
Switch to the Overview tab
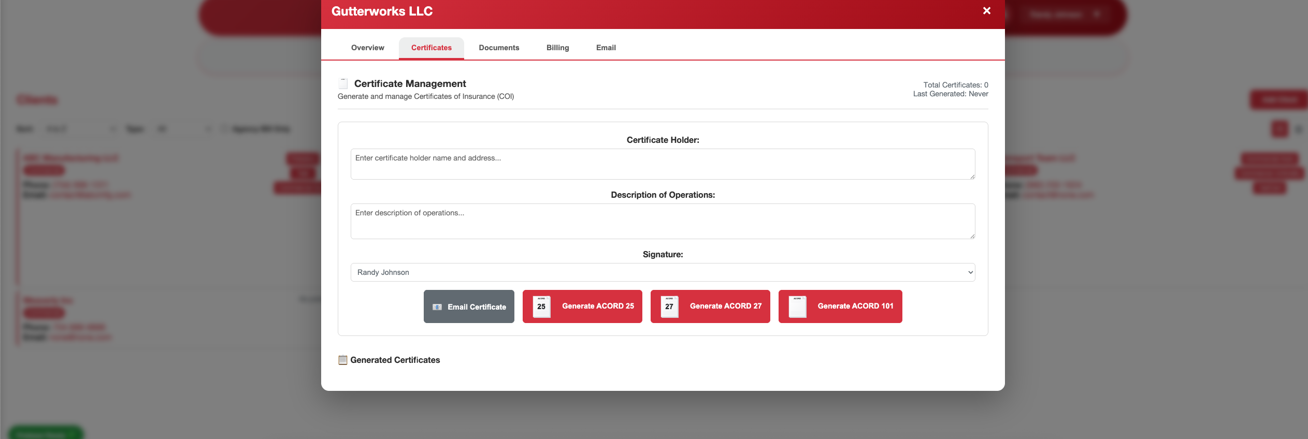(x=367, y=48)
